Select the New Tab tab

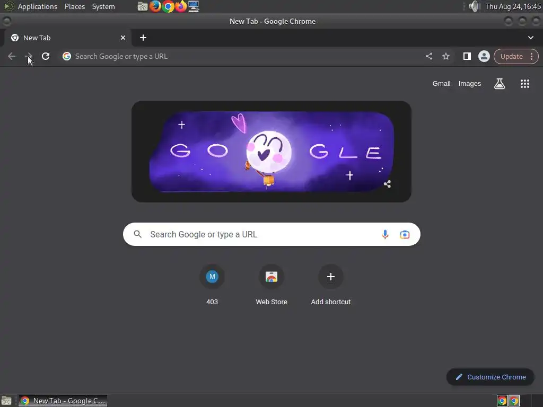click(68, 38)
